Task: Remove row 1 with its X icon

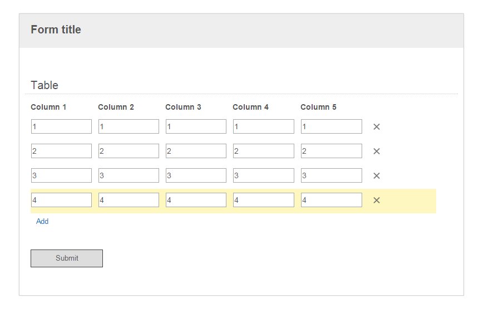Action: pyautogui.click(x=376, y=126)
